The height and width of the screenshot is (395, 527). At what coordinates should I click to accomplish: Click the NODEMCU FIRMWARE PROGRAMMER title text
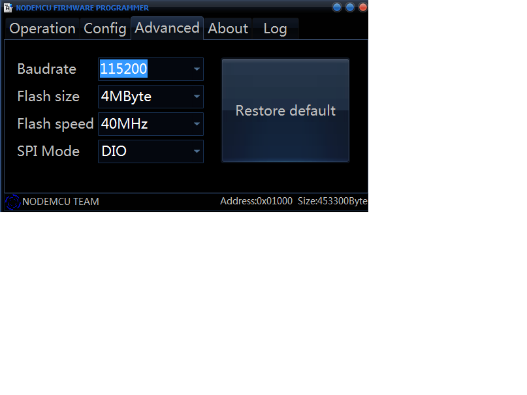[x=82, y=8]
